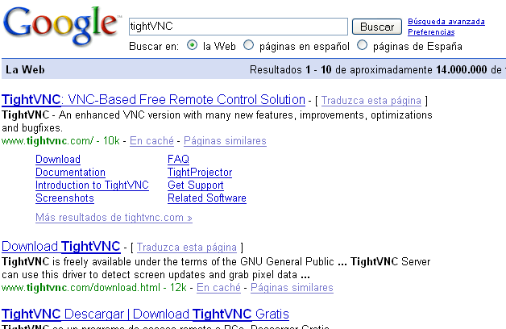Screen dimensions: 506x329
Task: Open Búsqueda avanzada link
Action: 446,22
